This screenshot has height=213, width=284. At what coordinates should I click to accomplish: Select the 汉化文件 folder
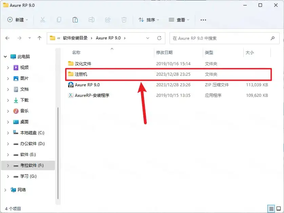coord(168,64)
